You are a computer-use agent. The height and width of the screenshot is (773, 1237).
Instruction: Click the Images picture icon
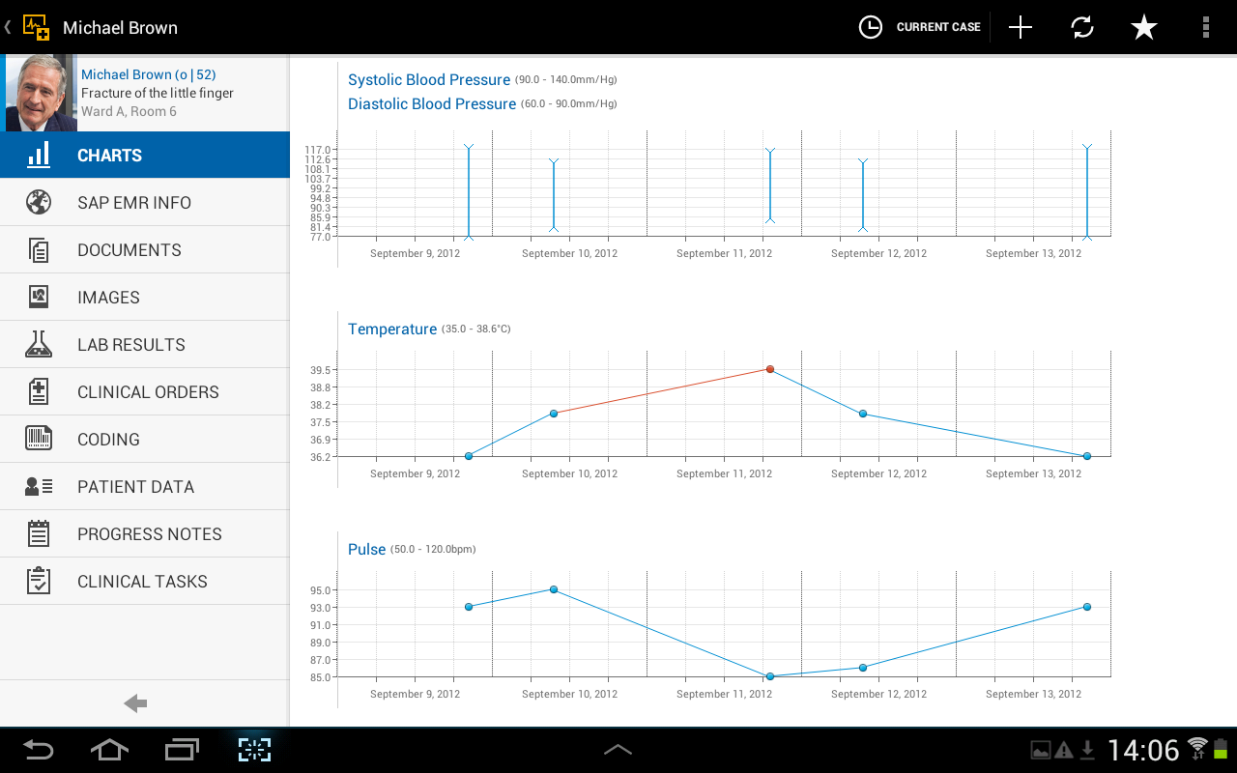pyautogui.click(x=39, y=297)
